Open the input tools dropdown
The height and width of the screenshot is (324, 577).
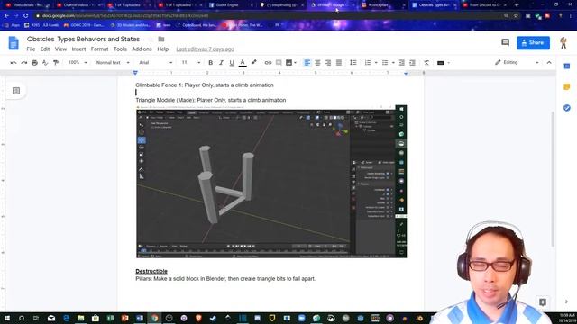[443, 63]
